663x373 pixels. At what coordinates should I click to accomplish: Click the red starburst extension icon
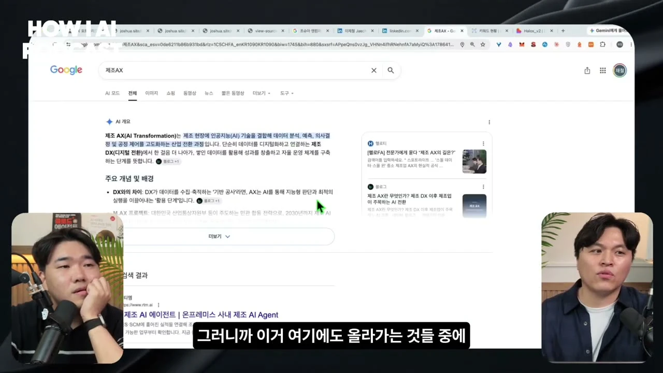pyautogui.click(x=556, y=45)
